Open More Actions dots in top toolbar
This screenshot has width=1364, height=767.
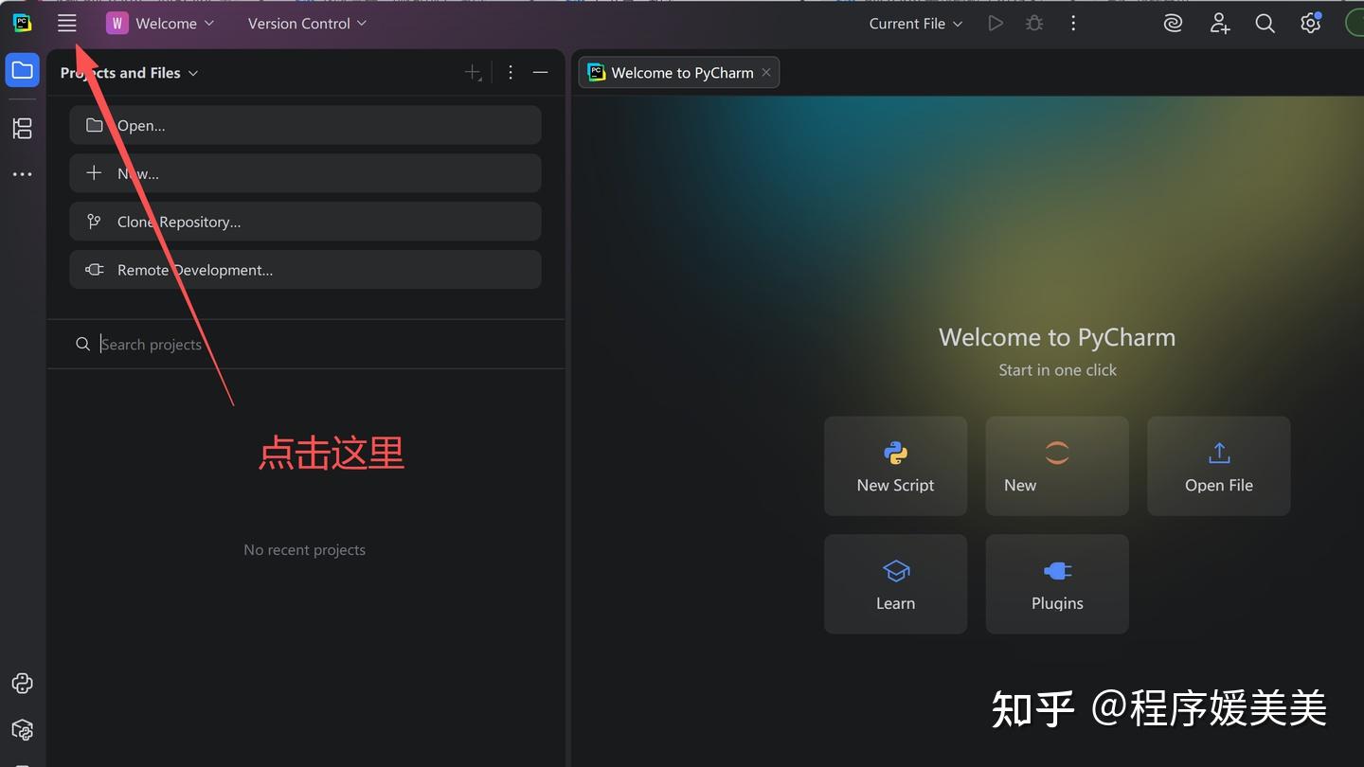point(1073,24)
